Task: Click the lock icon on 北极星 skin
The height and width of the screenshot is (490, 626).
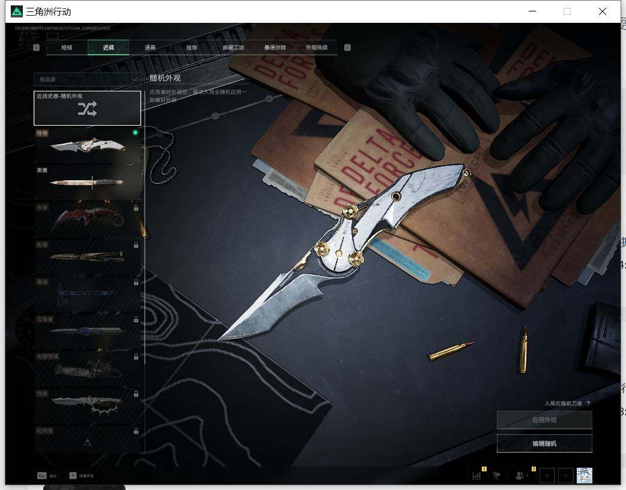Action: 136,319
